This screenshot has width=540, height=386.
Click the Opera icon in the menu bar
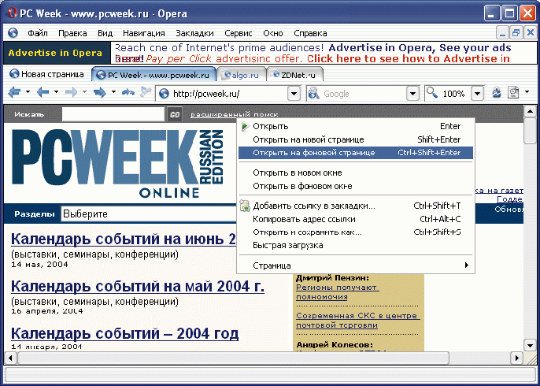[12, 33]
